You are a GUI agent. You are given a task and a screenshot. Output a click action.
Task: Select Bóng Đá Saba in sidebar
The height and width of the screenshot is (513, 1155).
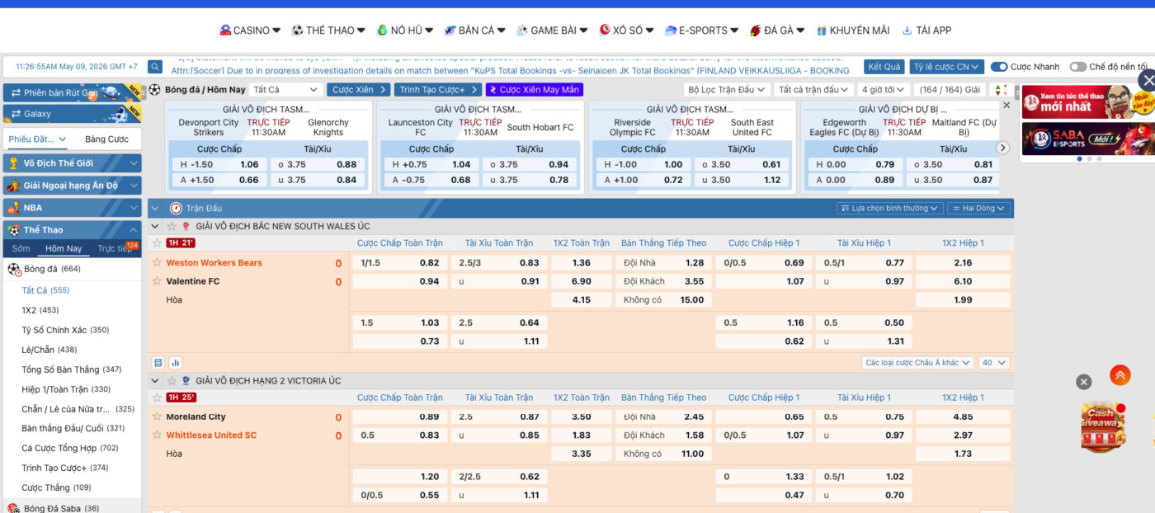tap(61, 509)
